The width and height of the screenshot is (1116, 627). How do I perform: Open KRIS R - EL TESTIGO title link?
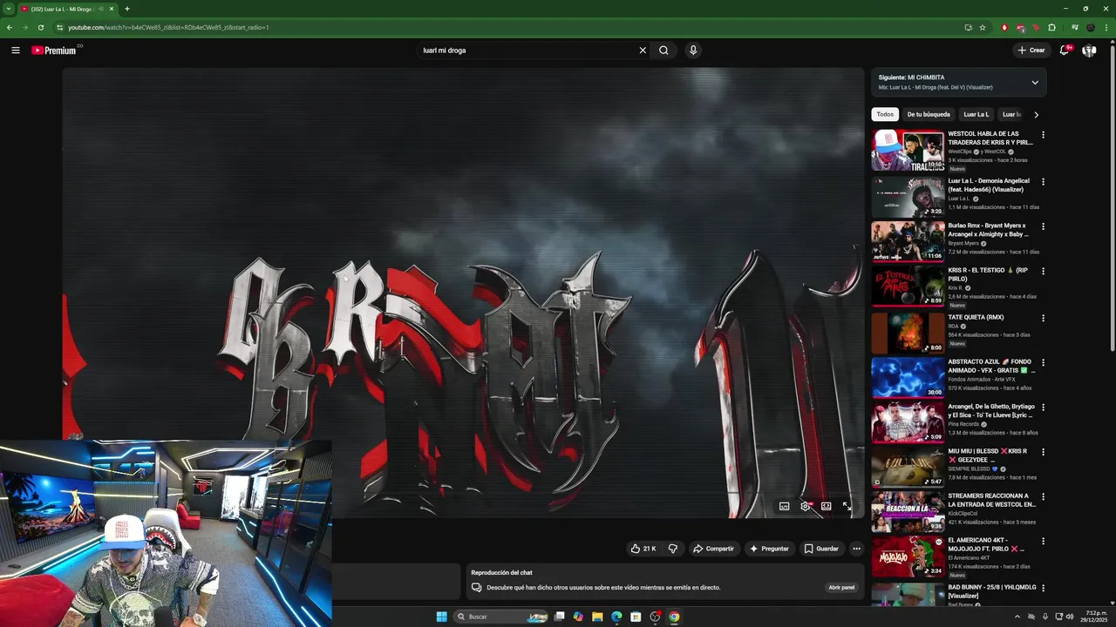point(989,274)
